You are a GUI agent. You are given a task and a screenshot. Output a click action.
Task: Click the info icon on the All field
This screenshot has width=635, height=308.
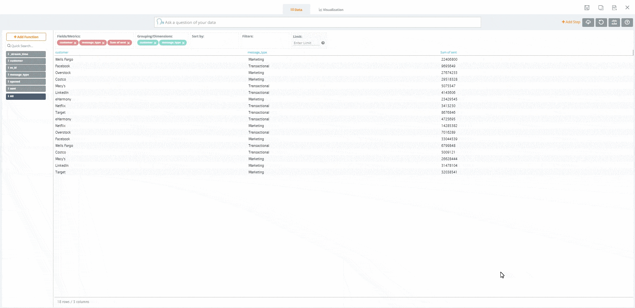(9, 96)
